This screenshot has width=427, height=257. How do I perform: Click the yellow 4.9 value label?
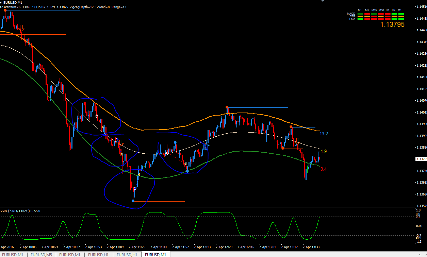[x=324, y=151]
